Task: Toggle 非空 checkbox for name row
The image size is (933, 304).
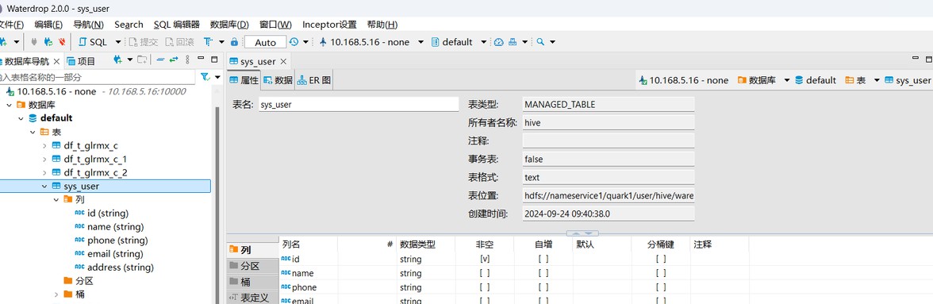Action: click(x=484, y=273)
